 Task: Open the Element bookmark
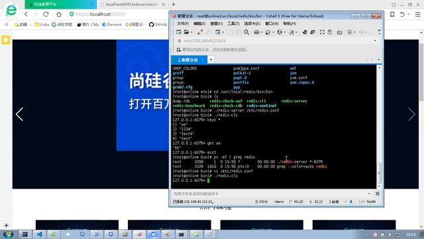click(112, 25)
